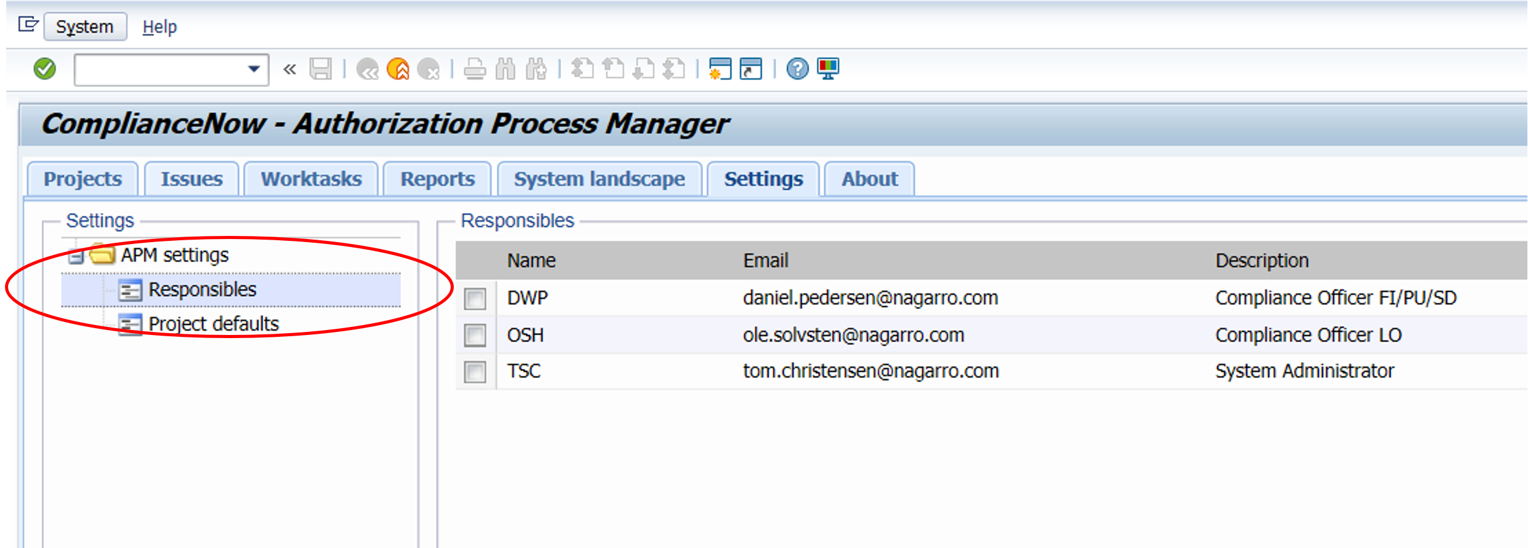The width and height of the screenshot is (1528, 548).
Task: Click the APM settings folder icon
Action: coord(102,254)
